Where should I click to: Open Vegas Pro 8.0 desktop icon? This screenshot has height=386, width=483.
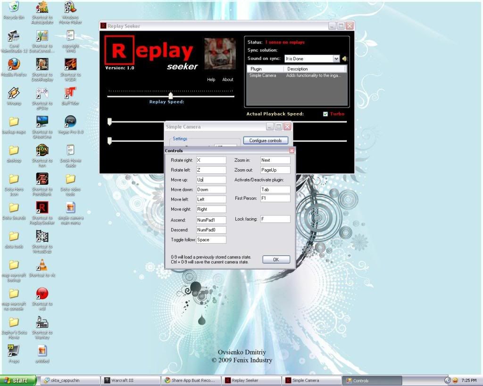71,125
